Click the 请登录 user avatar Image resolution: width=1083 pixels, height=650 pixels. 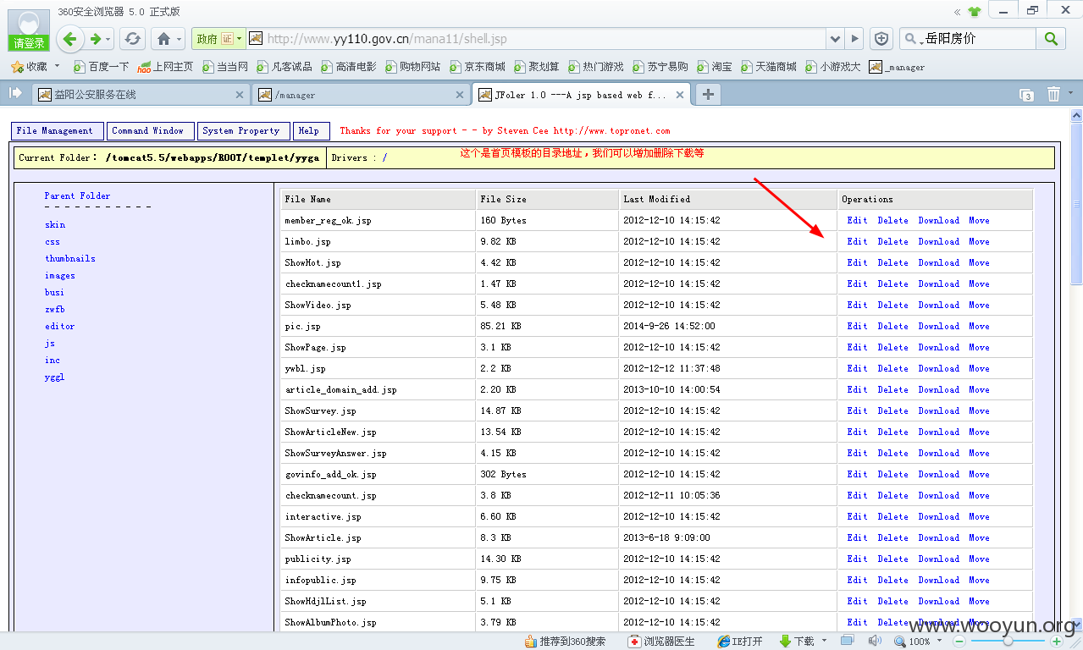(x=28, y=30)
